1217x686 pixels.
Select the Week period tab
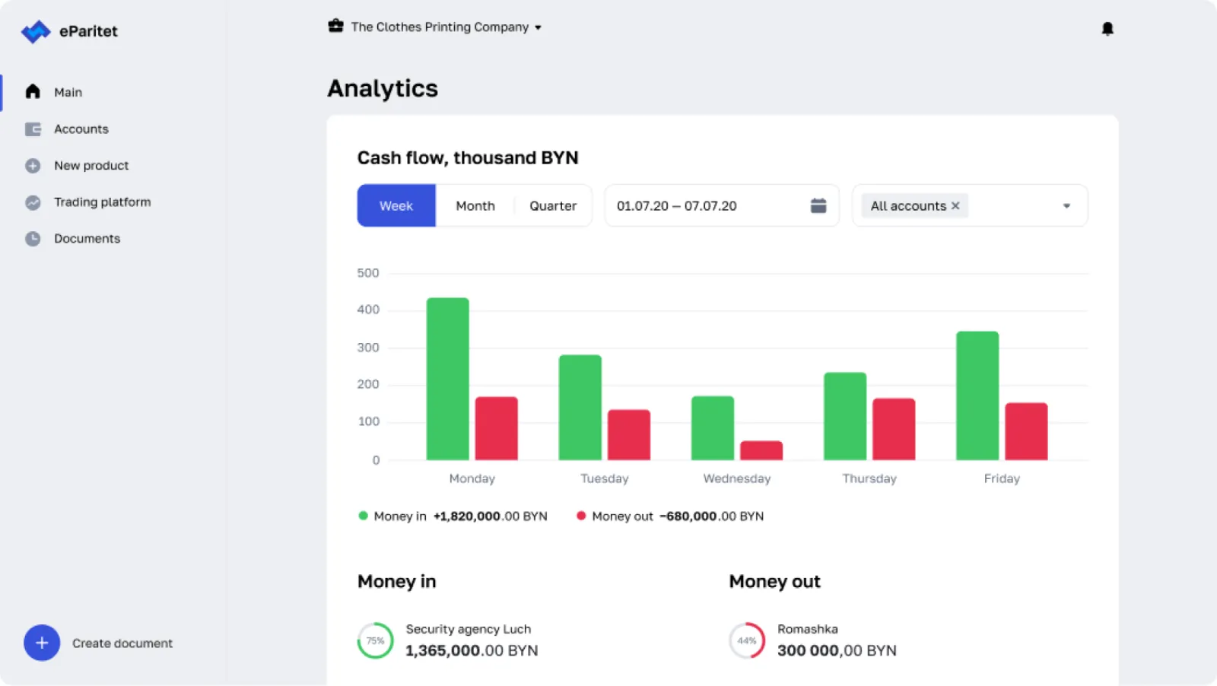point(396,205)
